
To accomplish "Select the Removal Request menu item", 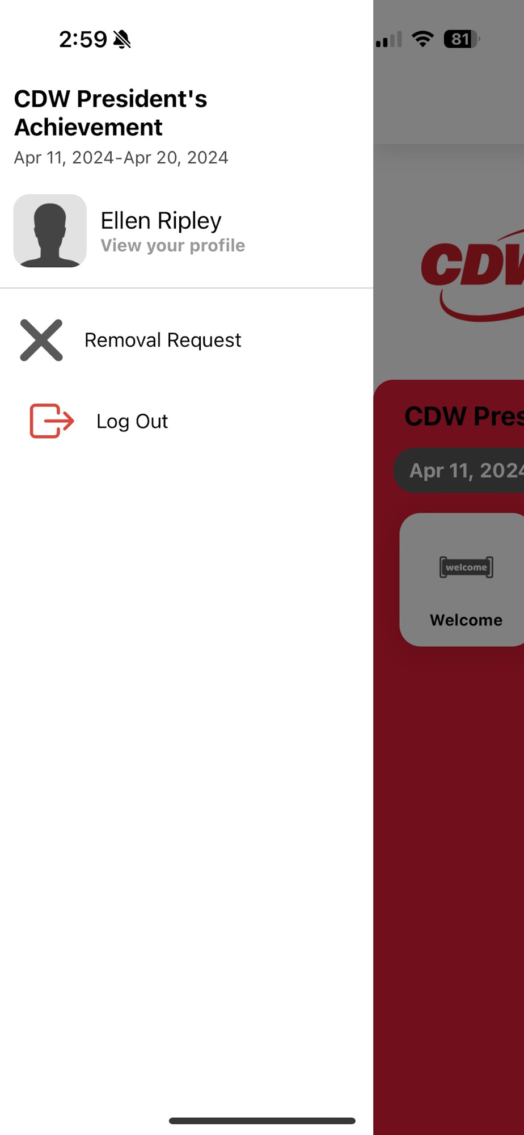I will click(187, 340).
